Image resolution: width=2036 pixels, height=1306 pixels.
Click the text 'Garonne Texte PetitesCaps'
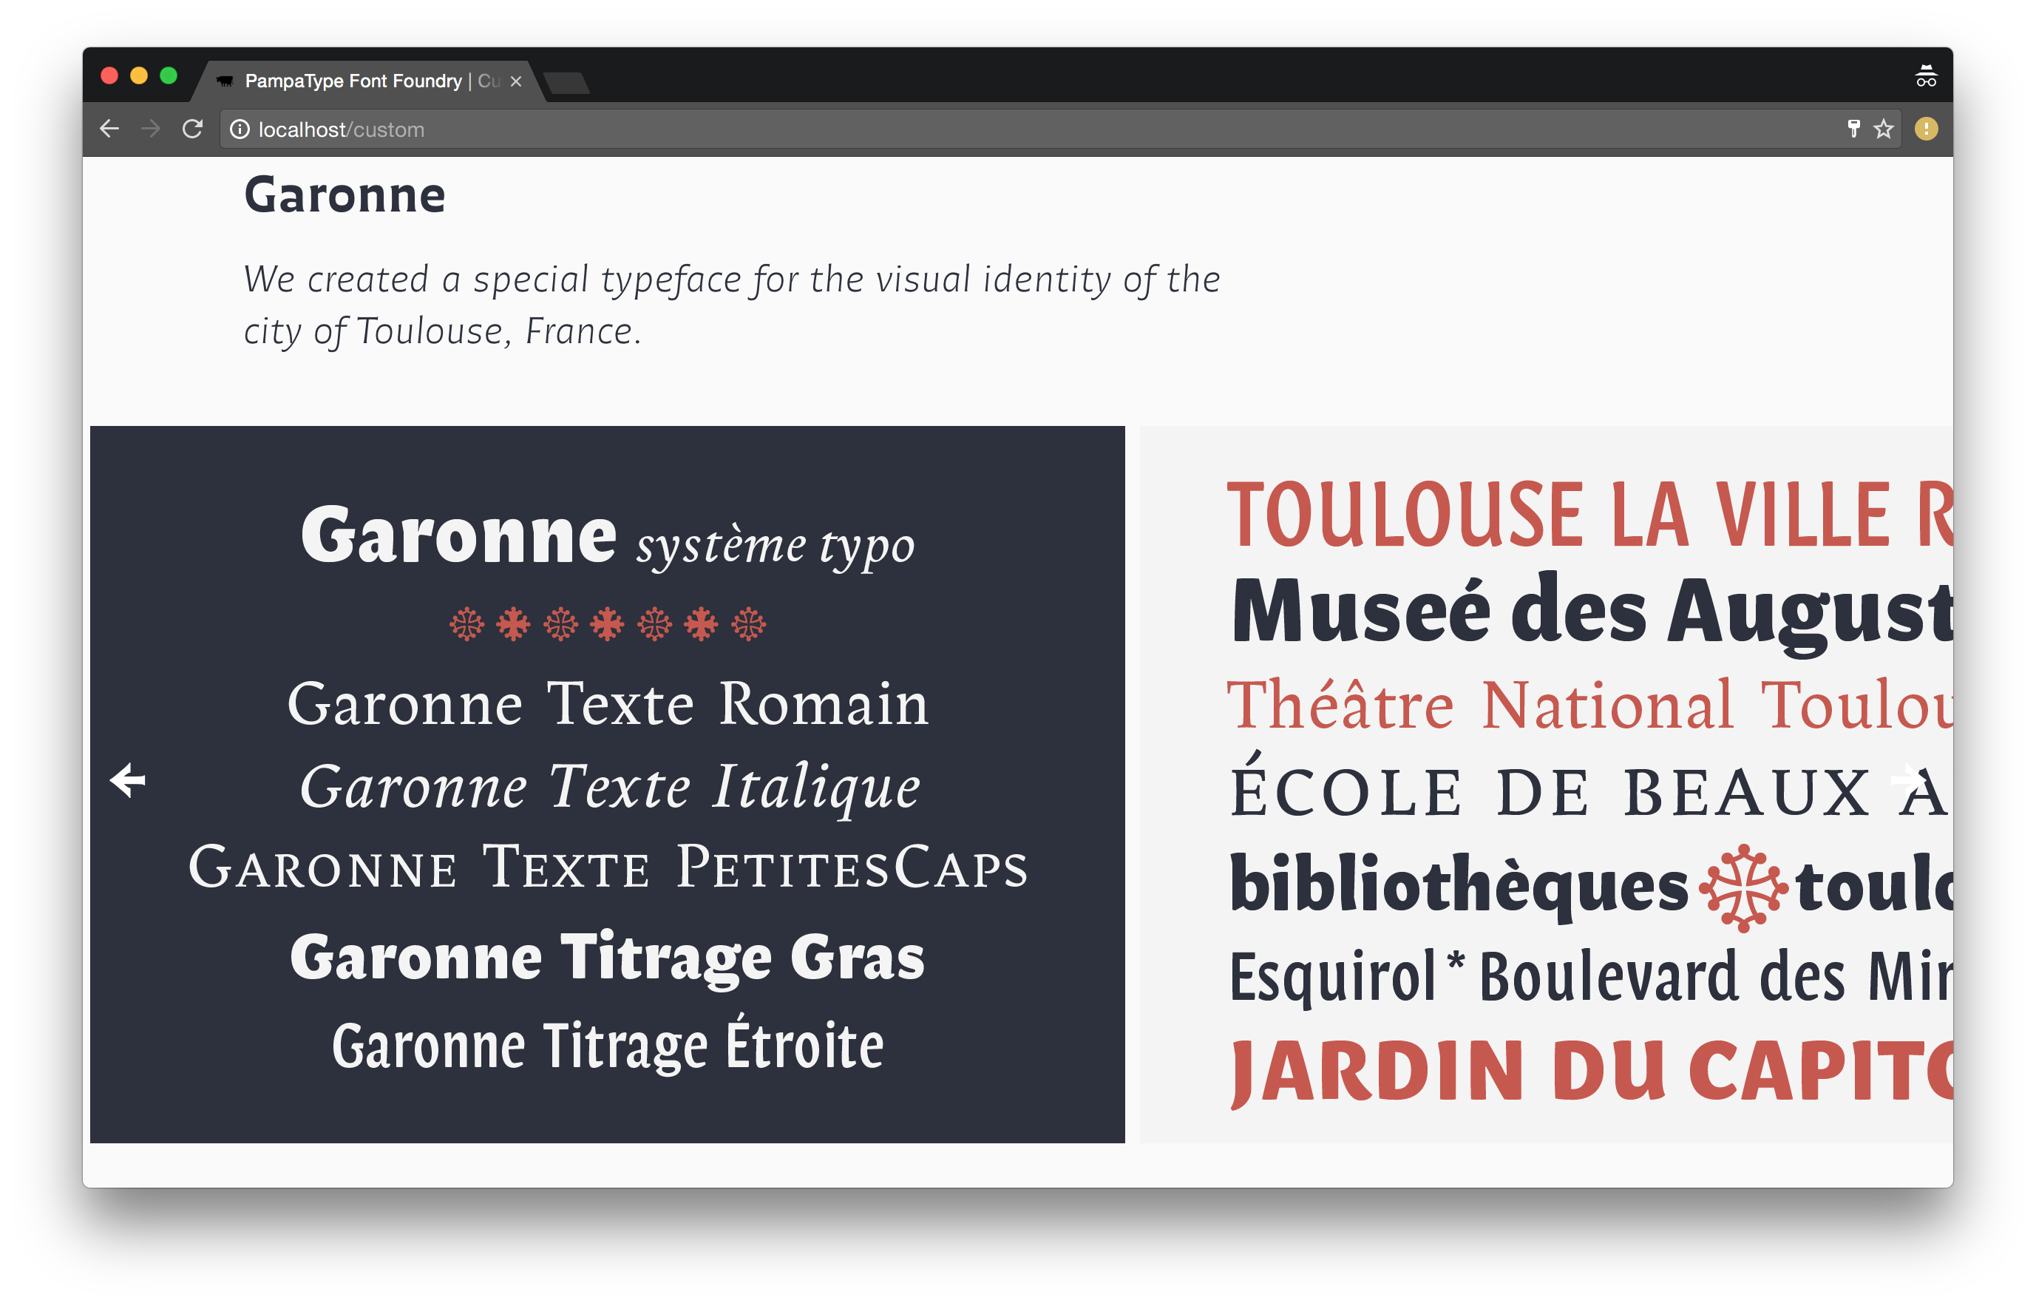point(608,867)
